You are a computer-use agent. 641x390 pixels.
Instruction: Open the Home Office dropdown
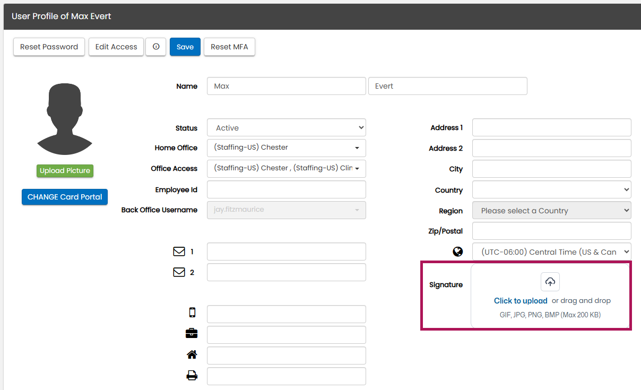click(x=287, y=148)
